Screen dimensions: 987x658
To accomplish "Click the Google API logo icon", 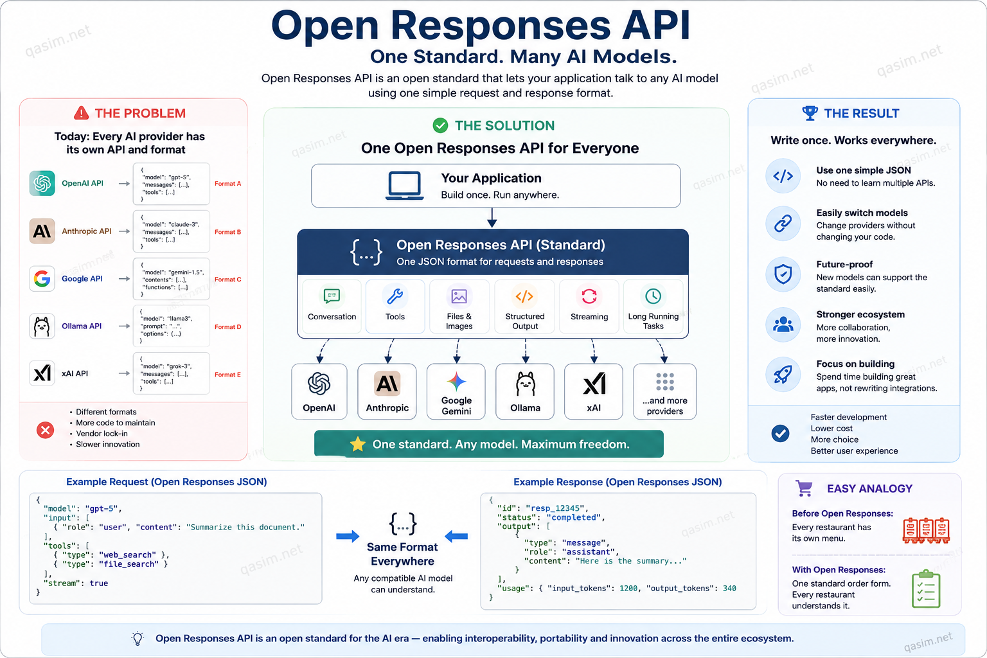I will pyautogui.click(x=42, y=279).
